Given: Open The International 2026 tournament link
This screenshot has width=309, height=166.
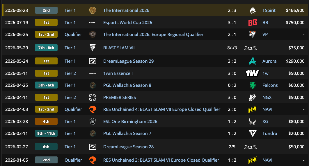Looking at the screenshot, I should point(126,10).
